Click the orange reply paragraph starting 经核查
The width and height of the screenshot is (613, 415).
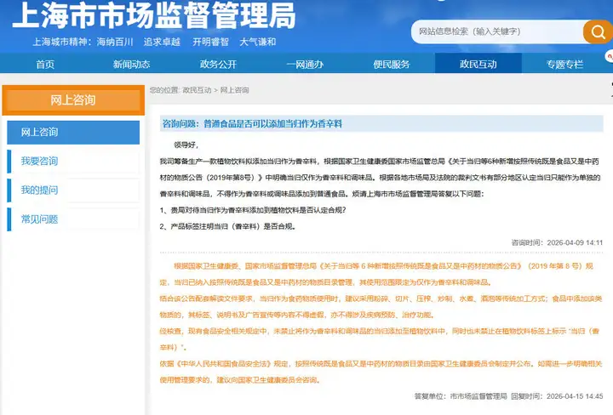380,339
